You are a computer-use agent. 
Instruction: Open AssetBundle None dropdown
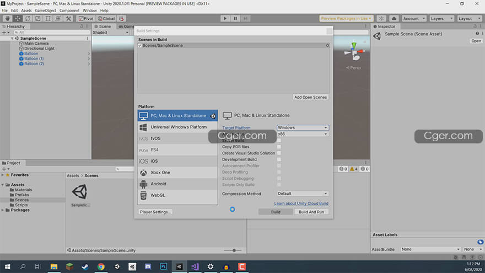coord(430,249)
